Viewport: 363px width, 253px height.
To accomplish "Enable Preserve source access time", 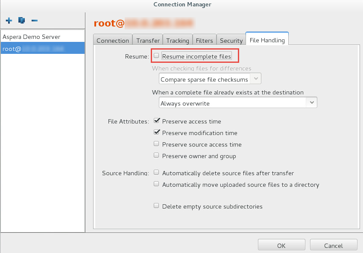I will coord(157,143).
